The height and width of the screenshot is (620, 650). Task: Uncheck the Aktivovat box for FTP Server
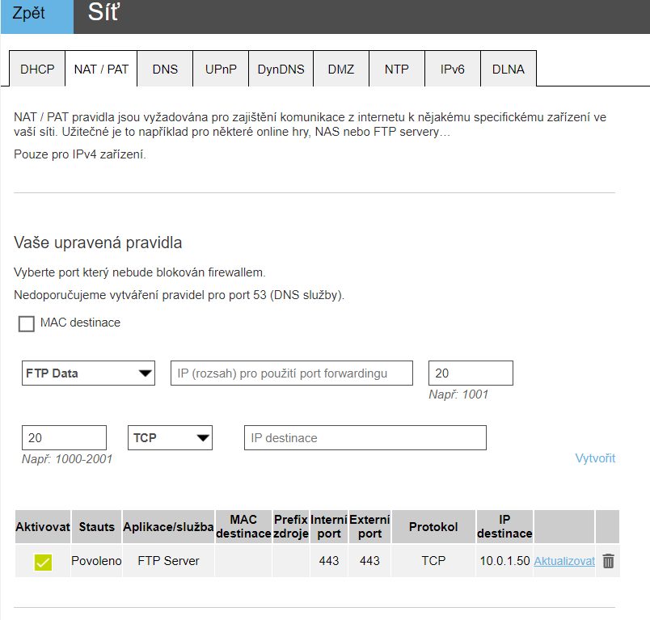(x=43, y=562)
